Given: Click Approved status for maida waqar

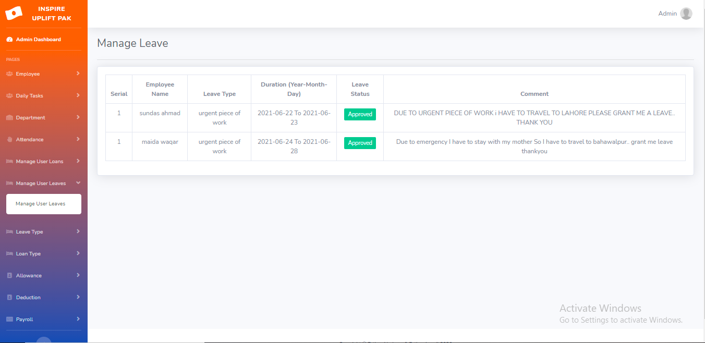Looking at the screenshot, I should click(x=360, y=143).
